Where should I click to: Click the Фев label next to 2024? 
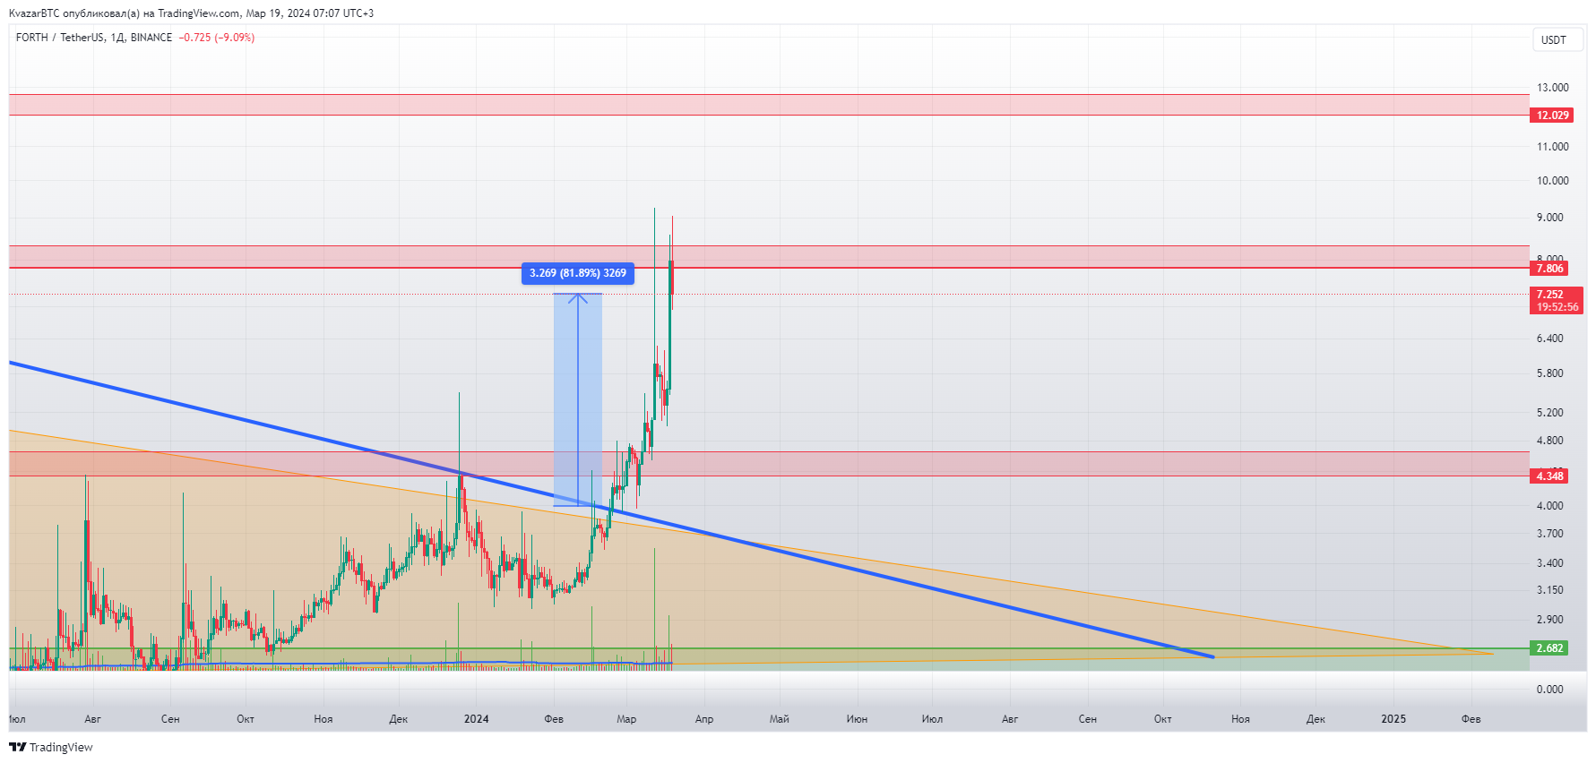554,719
